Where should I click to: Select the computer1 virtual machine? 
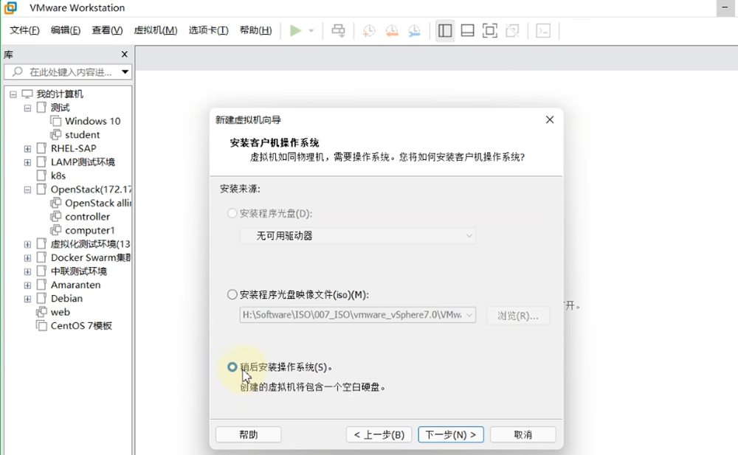pyautogui.click(x=90, y=230)
